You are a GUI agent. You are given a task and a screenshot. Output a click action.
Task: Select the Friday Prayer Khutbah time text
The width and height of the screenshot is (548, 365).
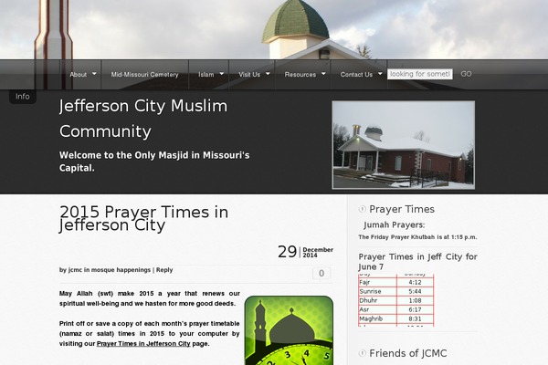click(417, 237)
